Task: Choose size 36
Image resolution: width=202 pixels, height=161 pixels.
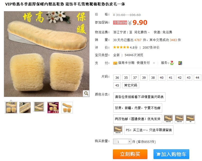Action: pos(117,77)
